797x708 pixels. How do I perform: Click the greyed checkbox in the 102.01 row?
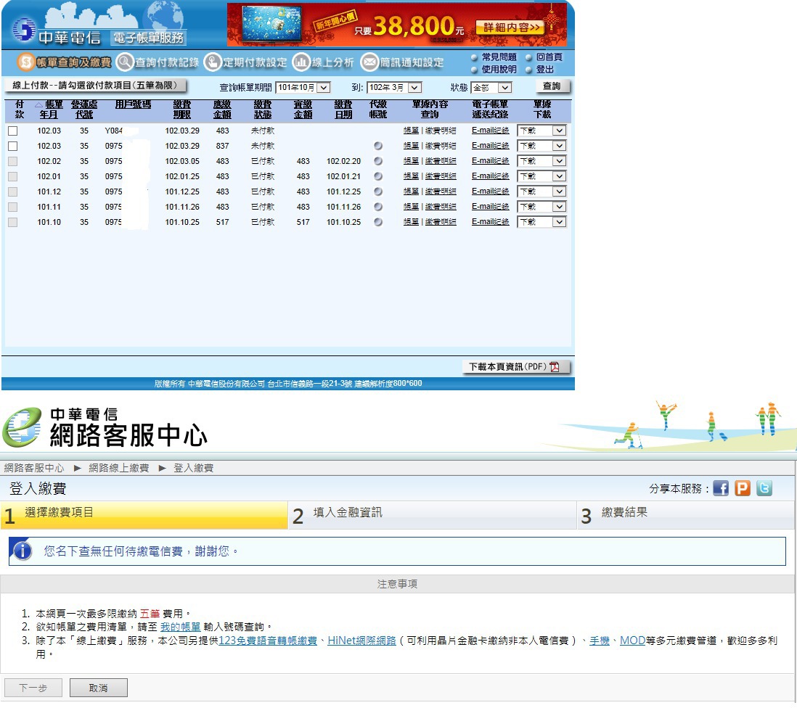point(13,177)
